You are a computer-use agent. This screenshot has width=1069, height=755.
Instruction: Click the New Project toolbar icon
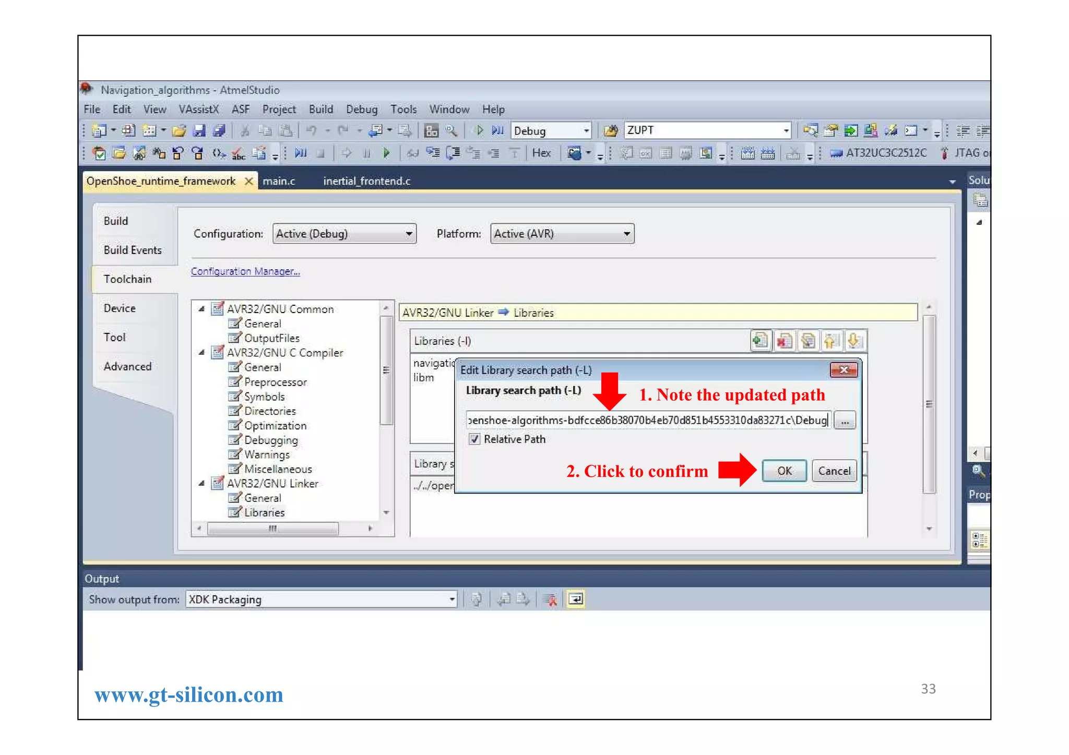(x=98, y=130)
